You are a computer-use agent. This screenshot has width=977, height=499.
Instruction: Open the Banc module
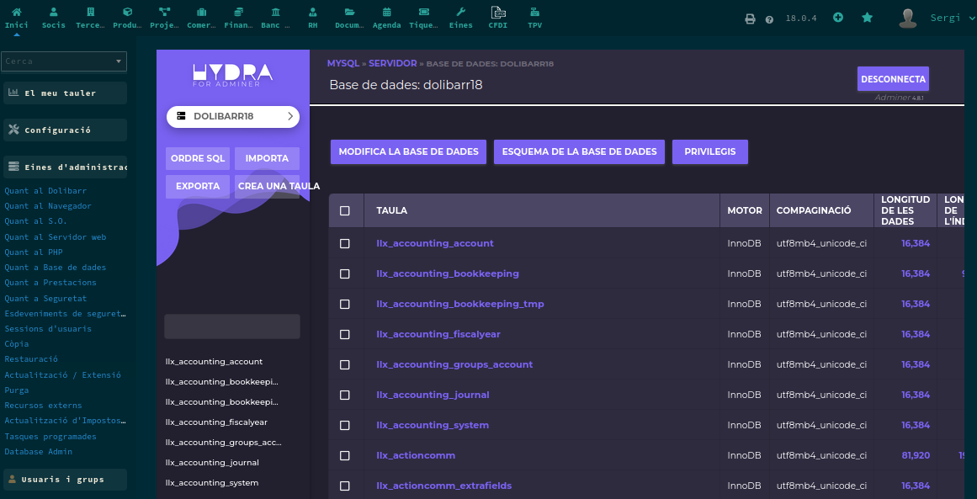[275, 18]
